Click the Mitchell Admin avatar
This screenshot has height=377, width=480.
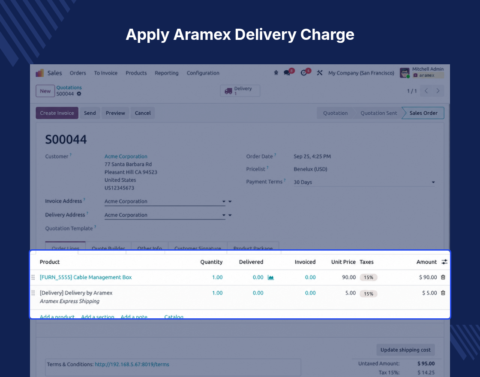click(x=405, y=73)
